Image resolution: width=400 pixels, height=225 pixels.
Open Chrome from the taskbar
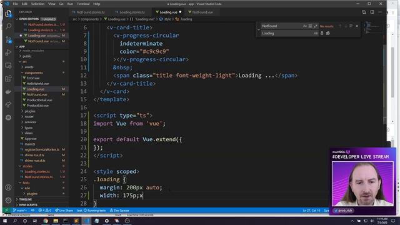pos(46,221)
